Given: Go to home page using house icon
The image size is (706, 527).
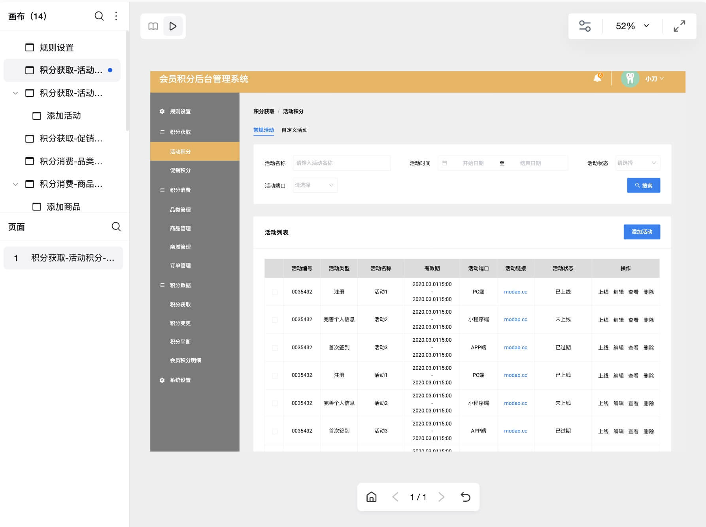Looking at the screenshot, I should click(371, 497).
